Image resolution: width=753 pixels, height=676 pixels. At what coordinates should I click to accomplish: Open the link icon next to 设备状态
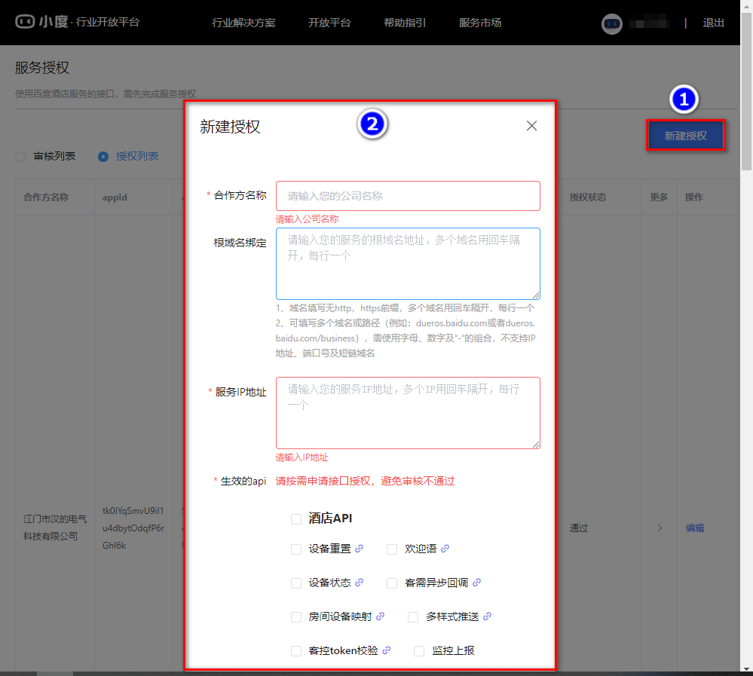pyautogui.click(x=360, y=583)
